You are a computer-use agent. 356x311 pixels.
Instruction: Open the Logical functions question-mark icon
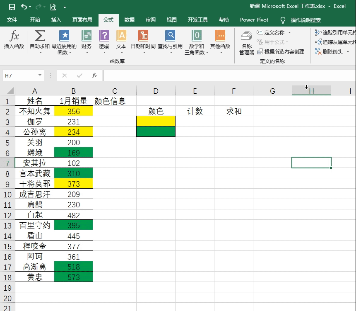pos(104,36)
